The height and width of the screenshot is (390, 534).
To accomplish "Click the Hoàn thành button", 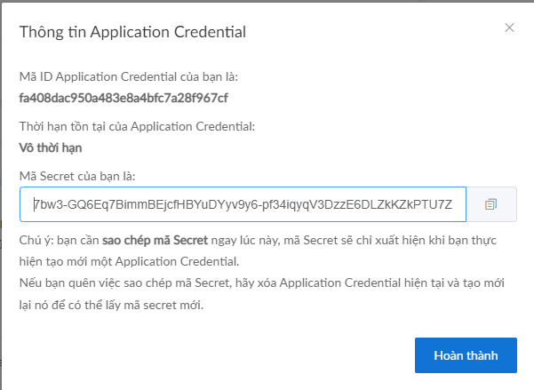I will (x=466, y=355).
